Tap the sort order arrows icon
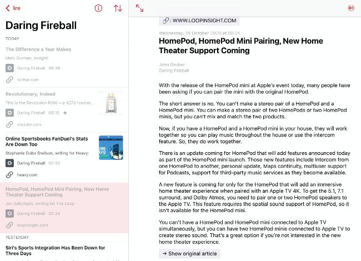This screenshot has width=361, height=261. point(118,8)
